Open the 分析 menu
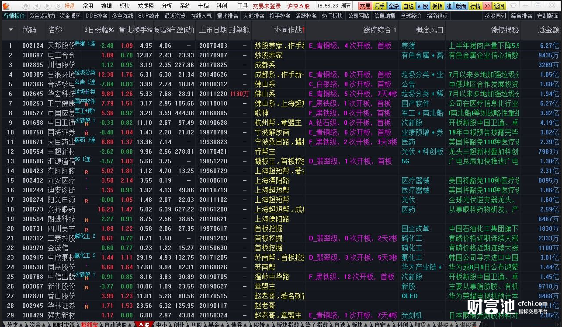The width and height of the screenshot is (562, 327). pyautogui.click(x=167, y=6)
